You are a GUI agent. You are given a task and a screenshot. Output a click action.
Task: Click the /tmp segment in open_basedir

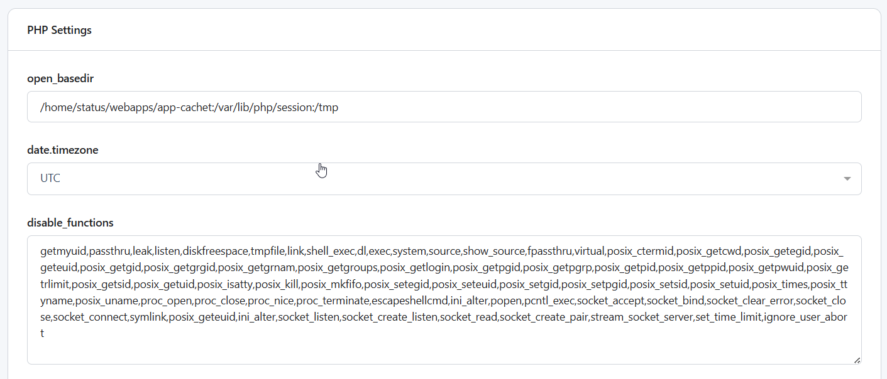point(328,108)
